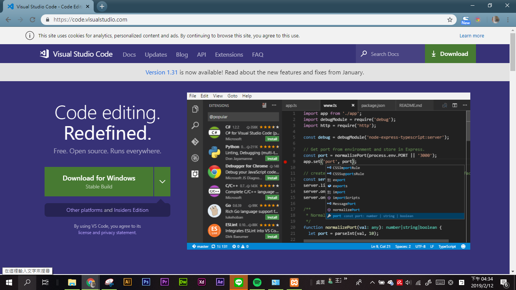516x290 pixels.
Task: Open the FAQ navigation item
Action: [258, 54]
